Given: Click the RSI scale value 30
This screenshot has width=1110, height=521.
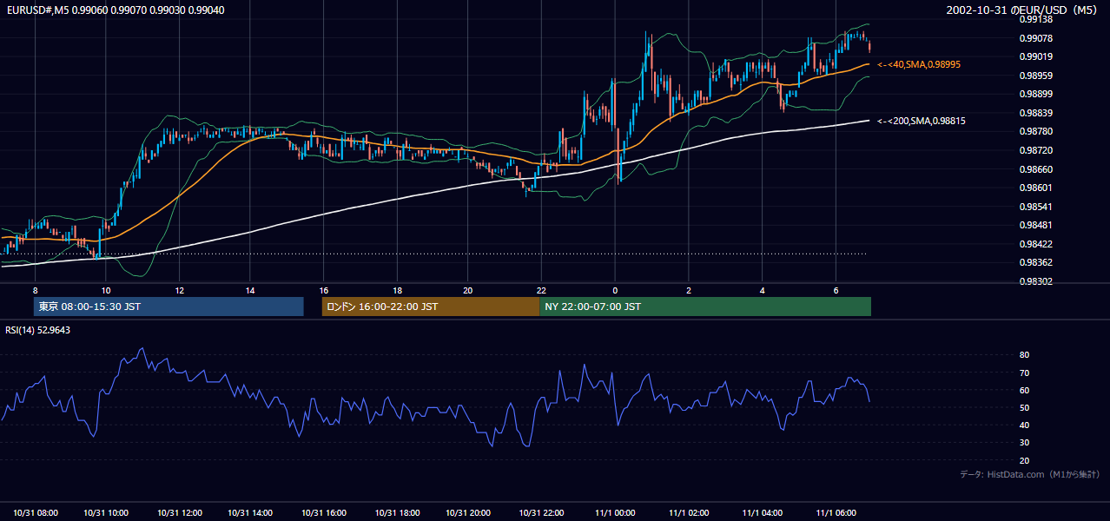Looking at the screenshot, I should (1025, 442).
